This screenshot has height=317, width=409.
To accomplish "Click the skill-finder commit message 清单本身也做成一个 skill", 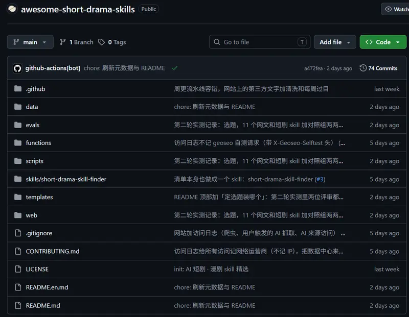I will coord(244,179).
